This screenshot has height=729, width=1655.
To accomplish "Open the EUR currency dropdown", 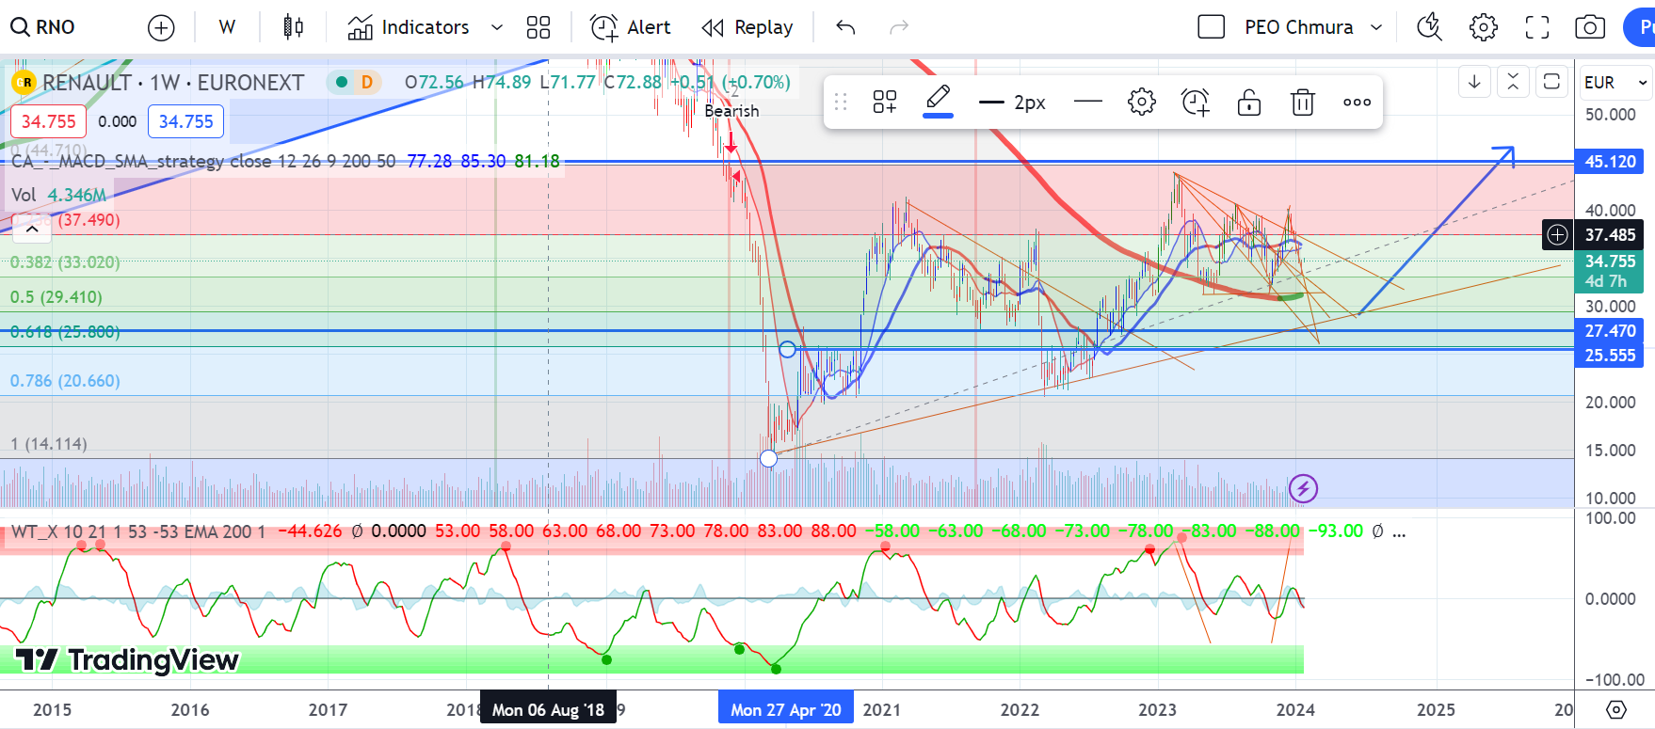I will [x=1615, y=83].
